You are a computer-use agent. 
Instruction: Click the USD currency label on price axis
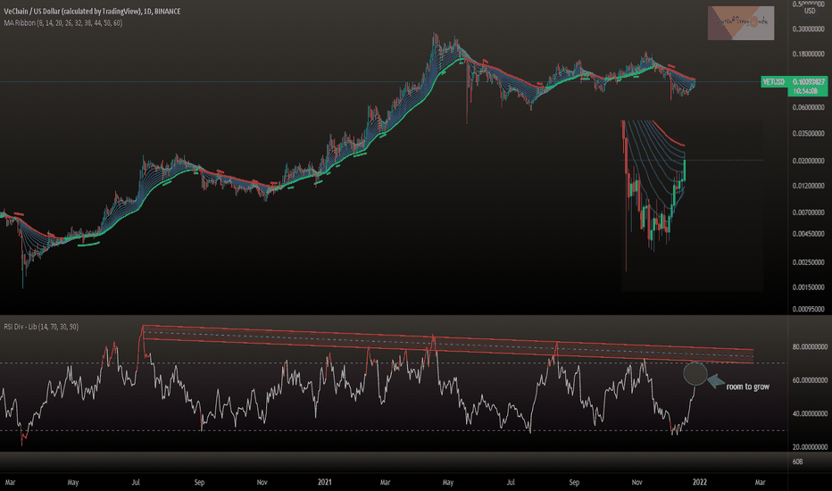[809, 11]
